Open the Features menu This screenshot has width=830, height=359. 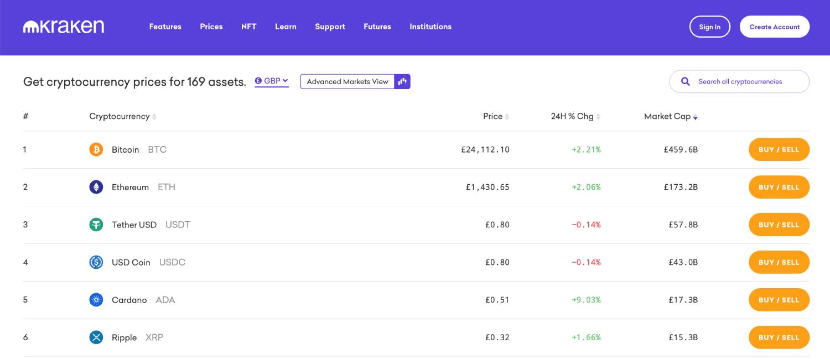click(x=165, y=27)
